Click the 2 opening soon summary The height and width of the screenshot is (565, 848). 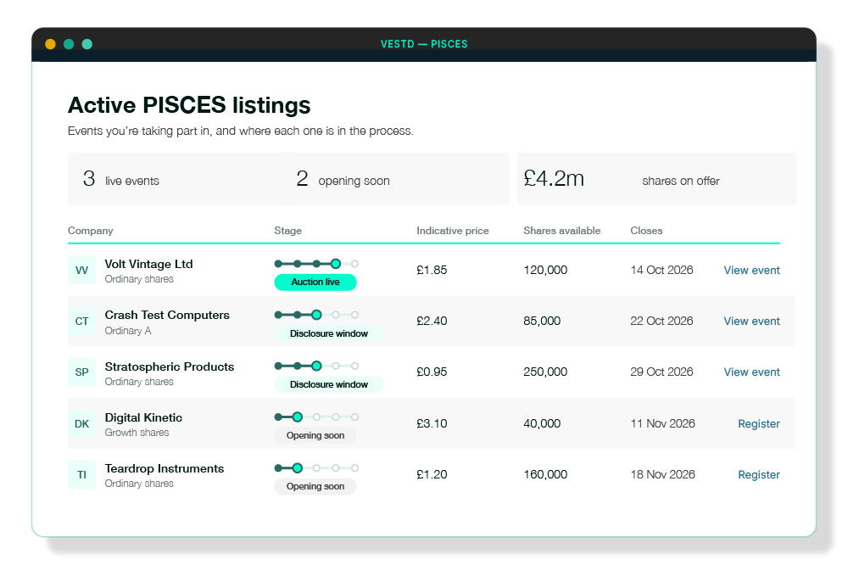[x=343, y=179]
